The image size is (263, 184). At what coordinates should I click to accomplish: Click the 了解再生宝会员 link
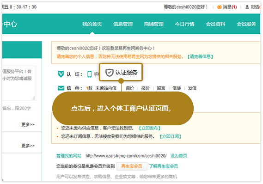164,166
